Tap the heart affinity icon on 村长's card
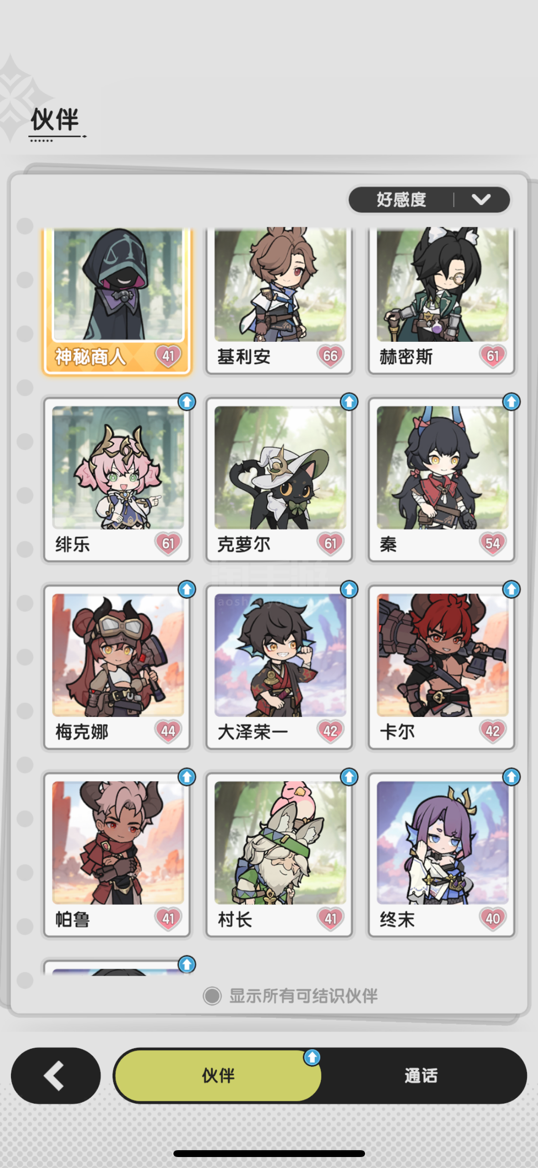The height and width of the screenshot is (1168, 538). [x=330, y=918]
